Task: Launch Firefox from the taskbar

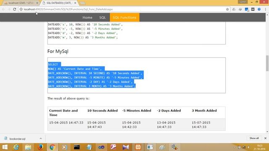Action: [40, 147]
